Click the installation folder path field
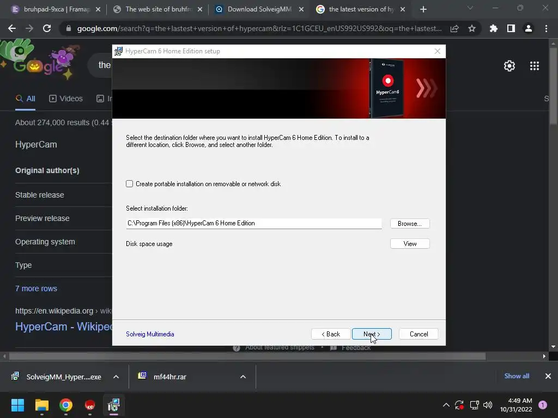The height and width of the screenshot is (418, 558). pos(254,223)
